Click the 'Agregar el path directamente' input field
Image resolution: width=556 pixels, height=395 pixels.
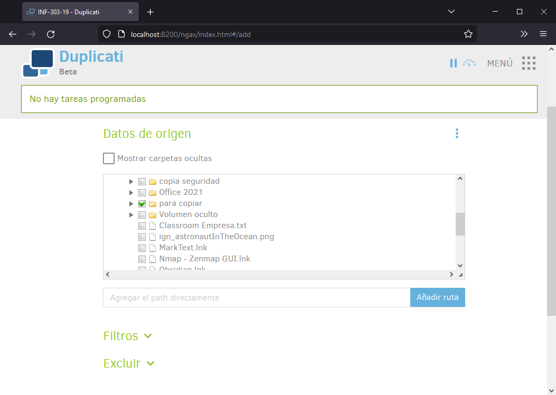pos(256,297)
